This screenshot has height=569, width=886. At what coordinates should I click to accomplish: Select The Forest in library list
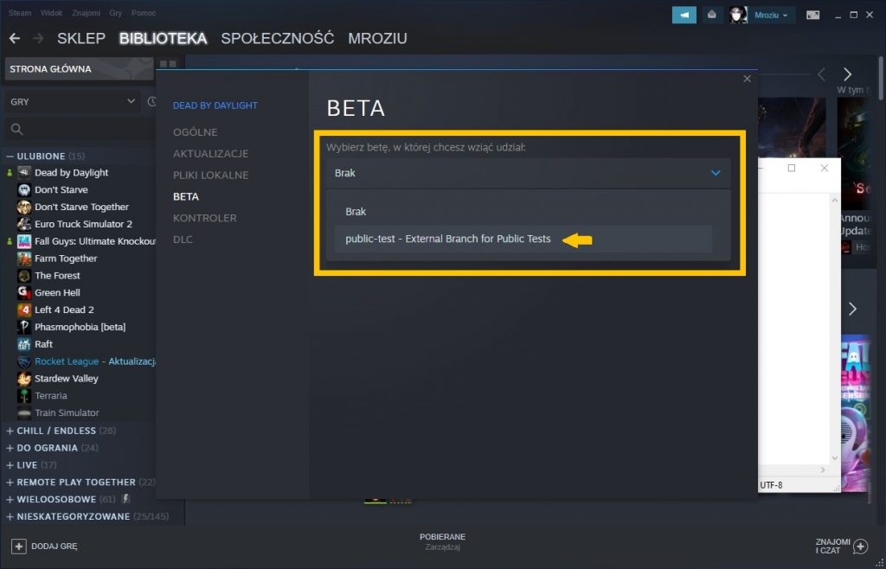[58, 276]
